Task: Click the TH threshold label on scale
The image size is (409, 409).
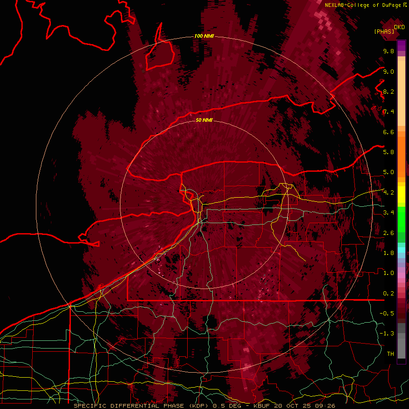Action: [x=390, y=354]
